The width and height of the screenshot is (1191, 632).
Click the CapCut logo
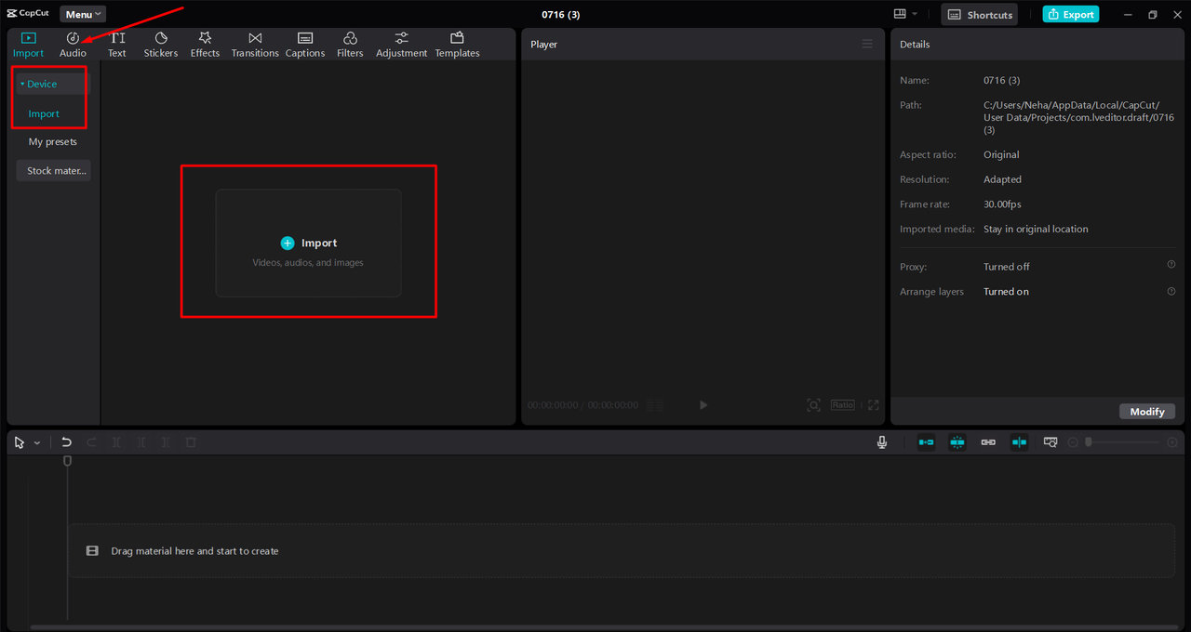coord(28,13)
